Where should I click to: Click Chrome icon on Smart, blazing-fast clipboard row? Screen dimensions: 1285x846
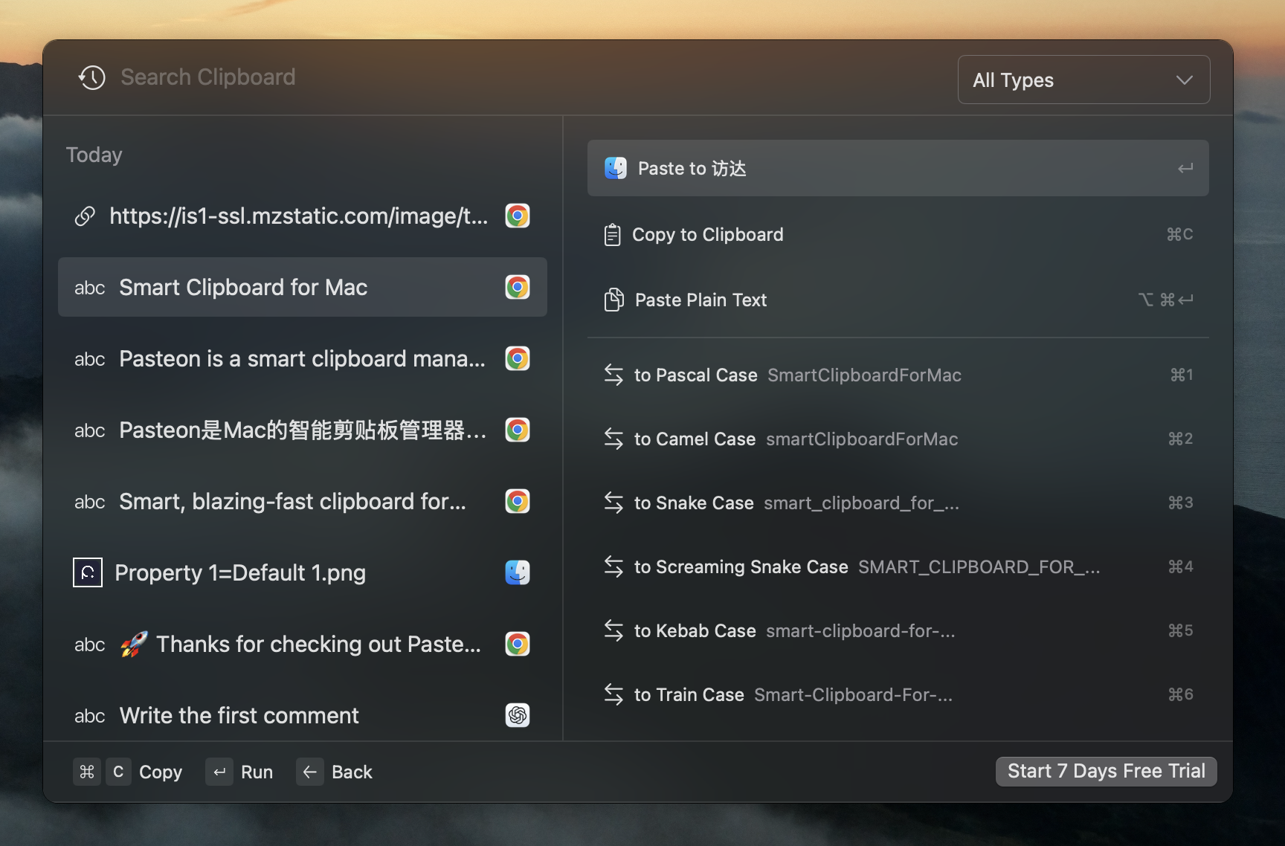[x=518, y=501]
